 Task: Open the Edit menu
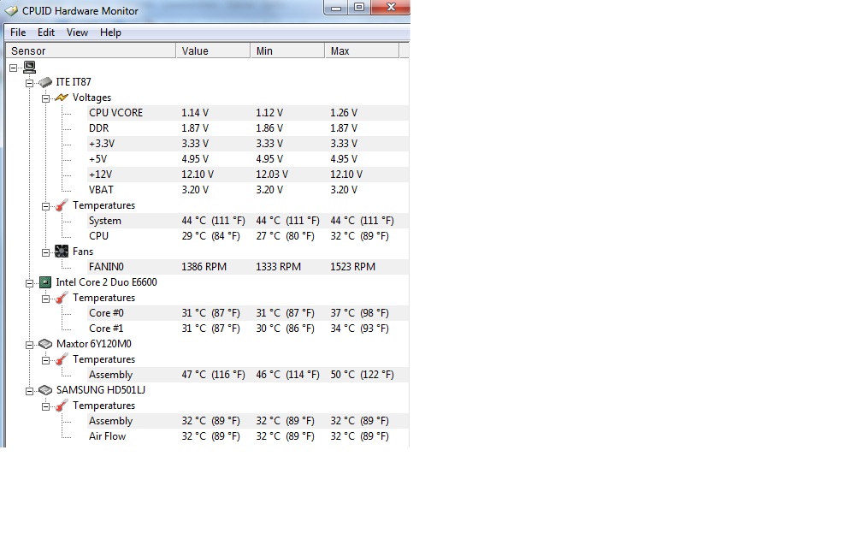click(46, 33)
